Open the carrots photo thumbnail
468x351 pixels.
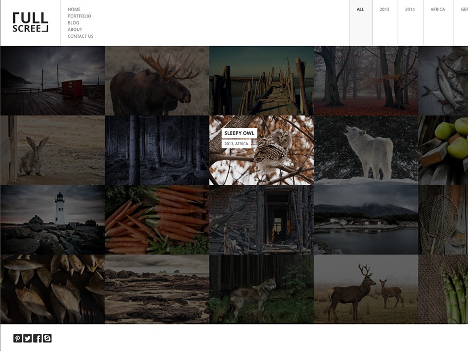157,220
